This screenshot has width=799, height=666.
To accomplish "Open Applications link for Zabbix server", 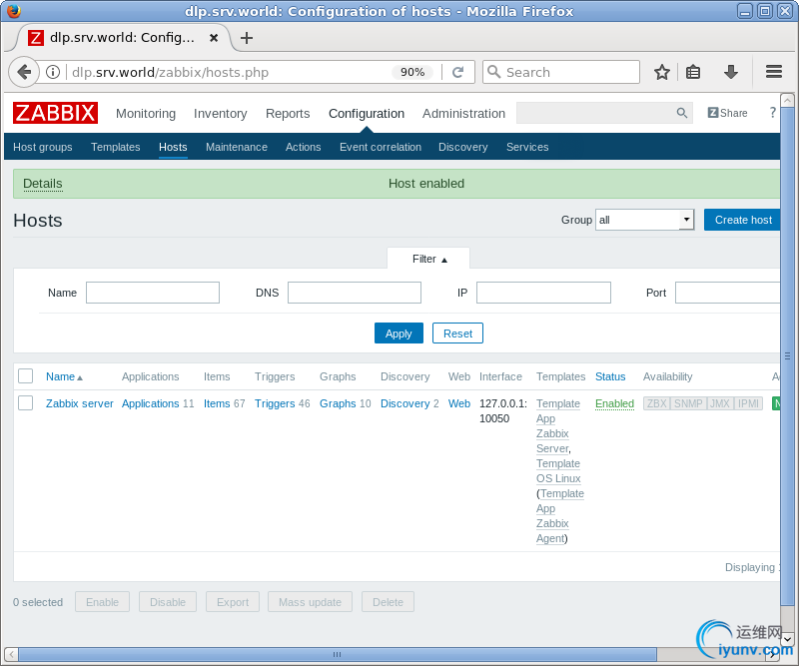I will coord(151,403).
